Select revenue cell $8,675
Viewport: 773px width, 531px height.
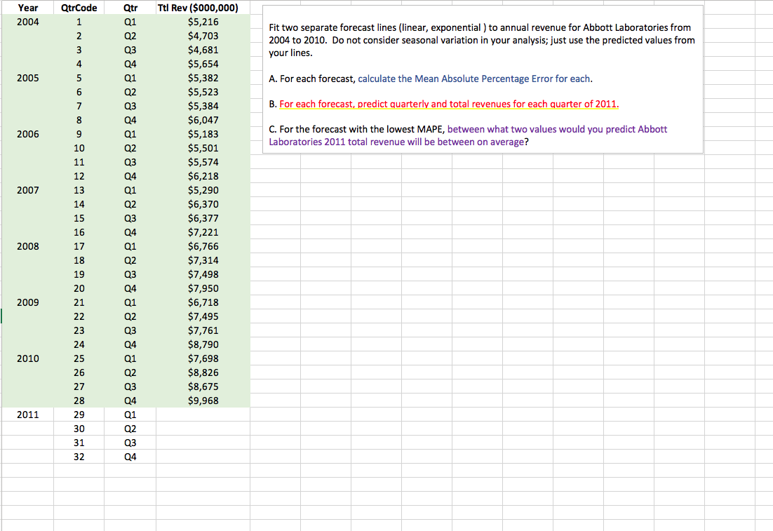pos(203,387)
